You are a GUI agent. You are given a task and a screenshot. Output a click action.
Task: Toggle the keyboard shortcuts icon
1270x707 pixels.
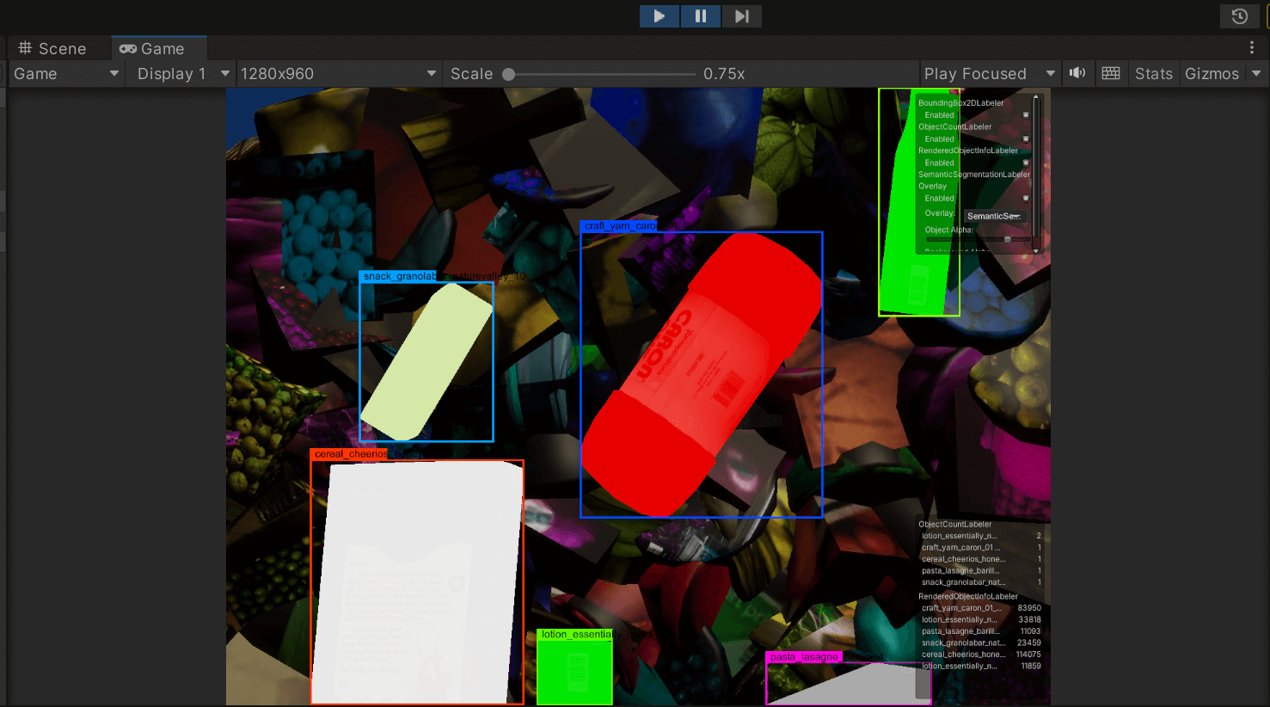1111,73
